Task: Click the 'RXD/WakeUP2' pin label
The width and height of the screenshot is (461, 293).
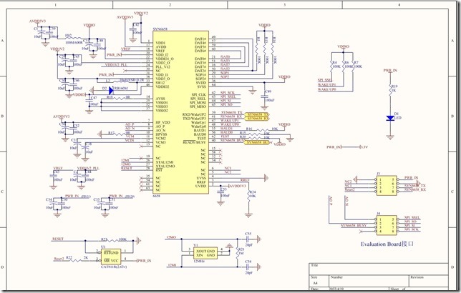Action: 194,114
